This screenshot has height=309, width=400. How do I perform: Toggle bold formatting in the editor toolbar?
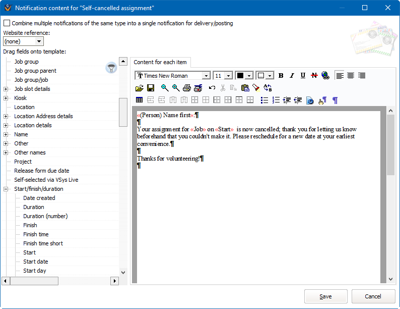[281, 76]
